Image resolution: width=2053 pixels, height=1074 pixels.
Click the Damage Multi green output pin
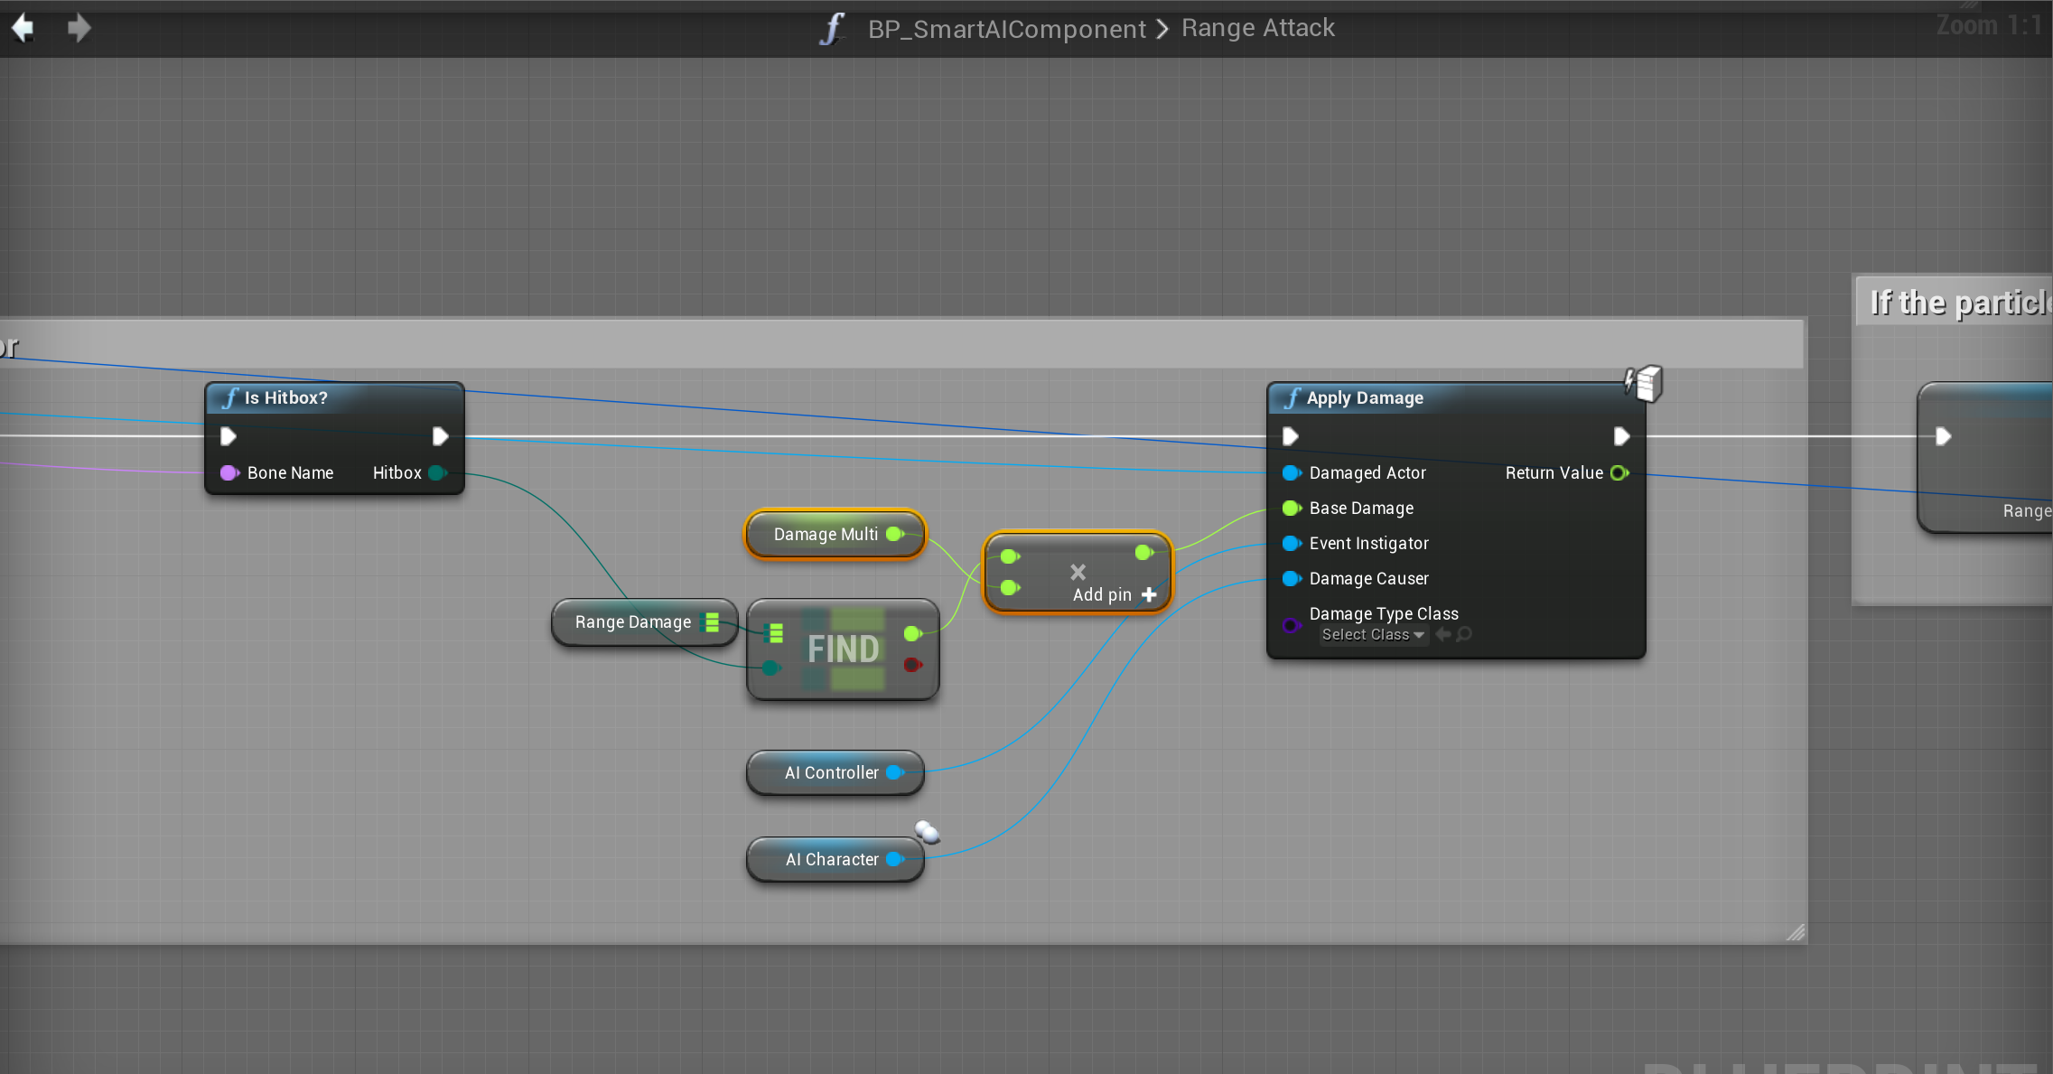pyautogui.click(x=895, y=534)
